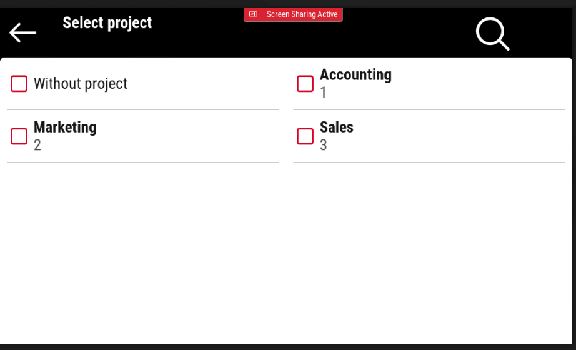Viewport: 576px width, 350px height.
Task: Open search with the magnifier icon
Action: 492,33
